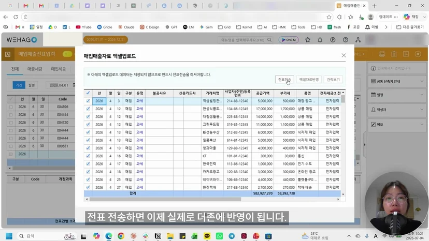This screenshot has height=241, width=429.
Task: Click the search magnifier icon in the WEHAGO header
Action: (x=269, y=40)
